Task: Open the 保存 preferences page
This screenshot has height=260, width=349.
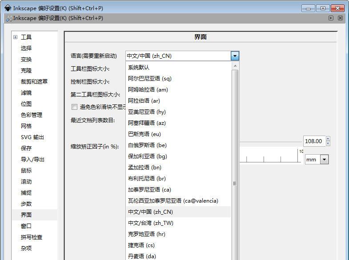Action: [26, 148]
